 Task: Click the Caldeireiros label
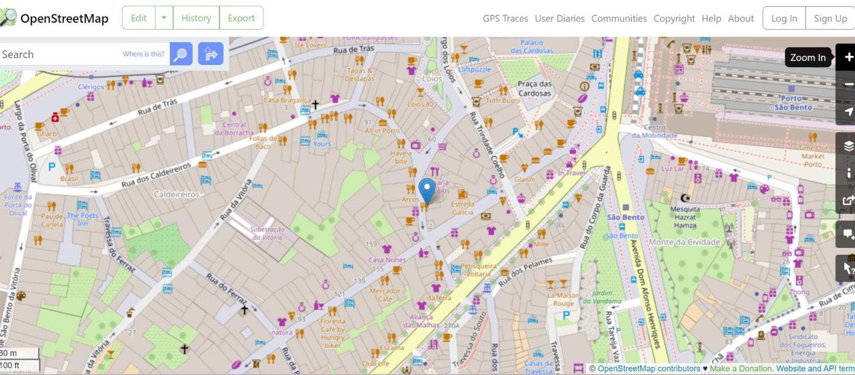176,194
